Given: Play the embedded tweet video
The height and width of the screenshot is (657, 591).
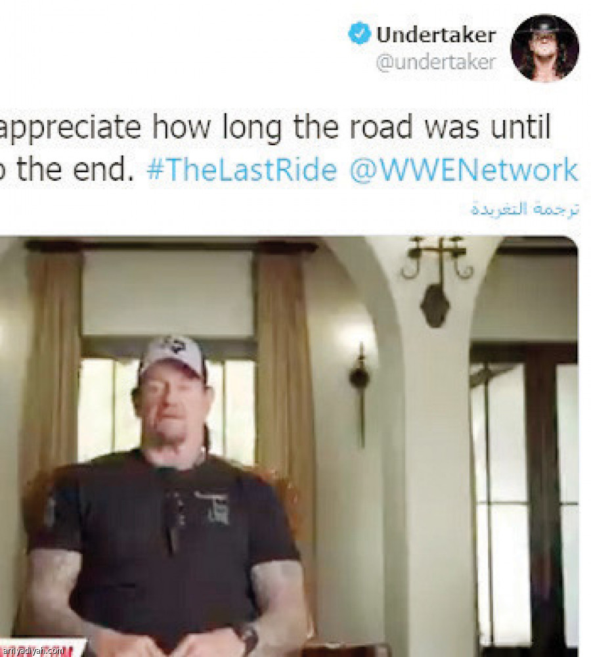Looking at the screenshot, I should (289, 446).
